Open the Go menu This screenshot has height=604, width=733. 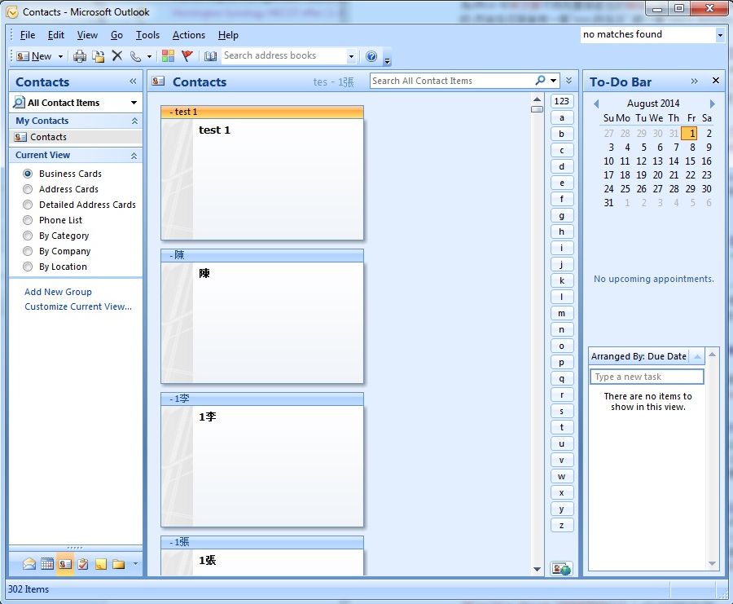pyautogui.click(x=116, y=35)
